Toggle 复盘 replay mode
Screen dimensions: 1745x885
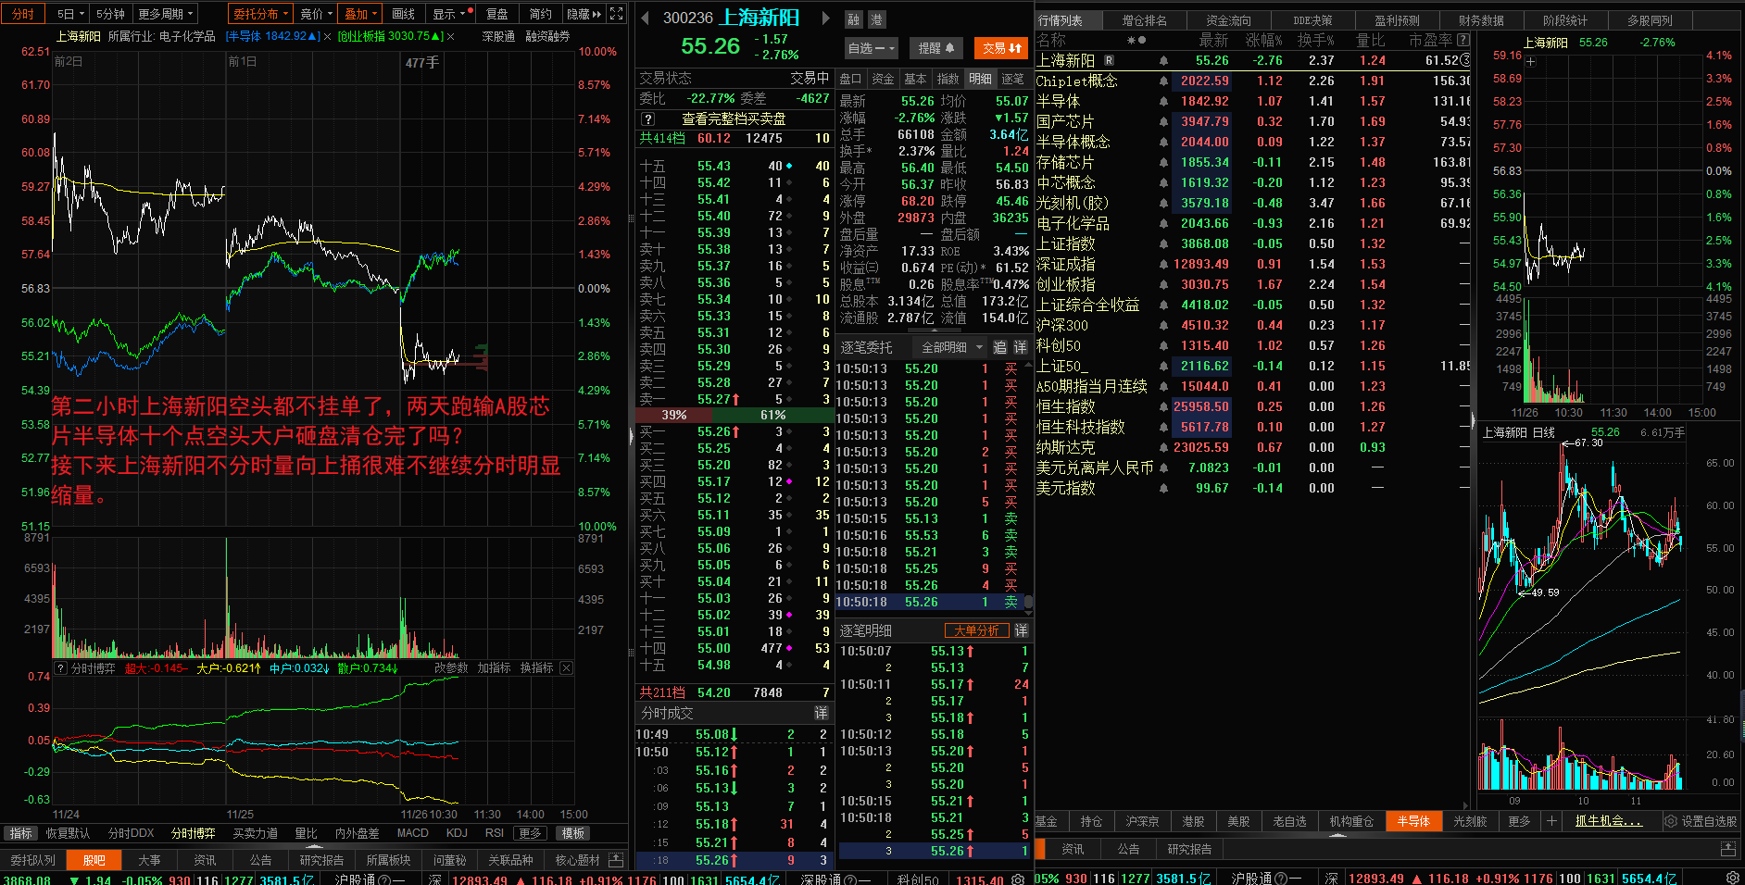[497, 14]
